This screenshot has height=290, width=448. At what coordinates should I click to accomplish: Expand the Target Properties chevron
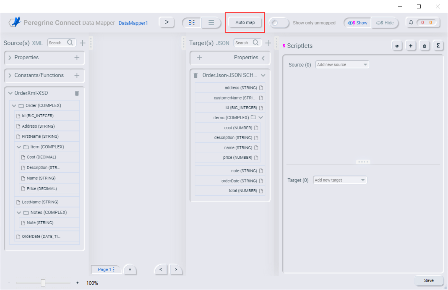click(263, 58)
